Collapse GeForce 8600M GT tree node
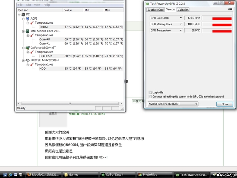237x178 pixels. tap(23, 48)
